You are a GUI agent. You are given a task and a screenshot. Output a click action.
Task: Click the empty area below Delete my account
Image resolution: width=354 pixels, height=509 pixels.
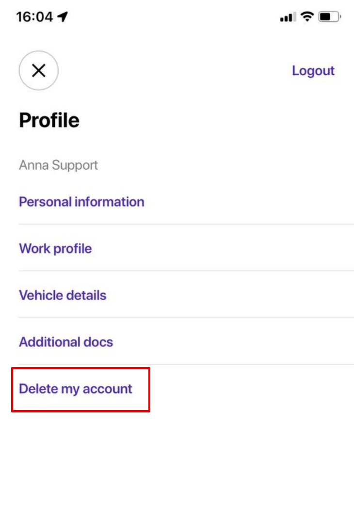coord(177,461)
